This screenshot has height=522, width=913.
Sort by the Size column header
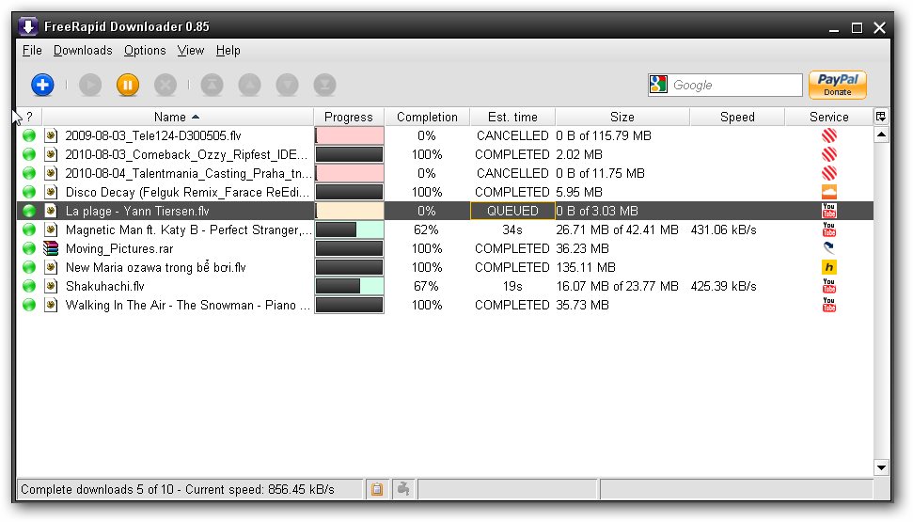pos(622,118)
